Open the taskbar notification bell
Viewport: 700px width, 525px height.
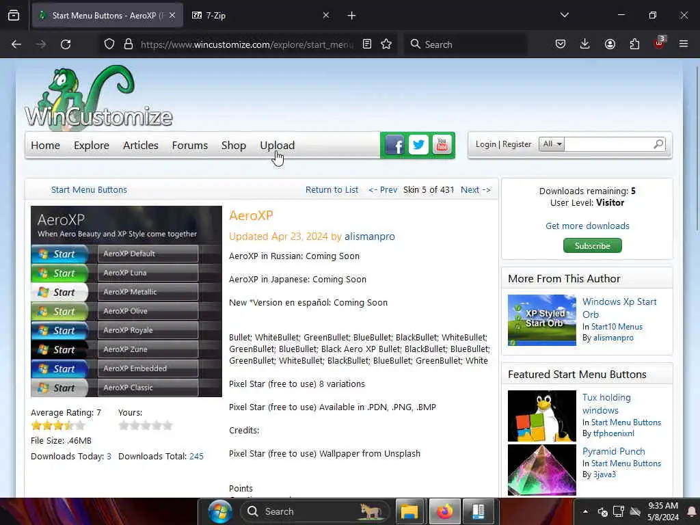pyautogui.click(x=691, y=511)
